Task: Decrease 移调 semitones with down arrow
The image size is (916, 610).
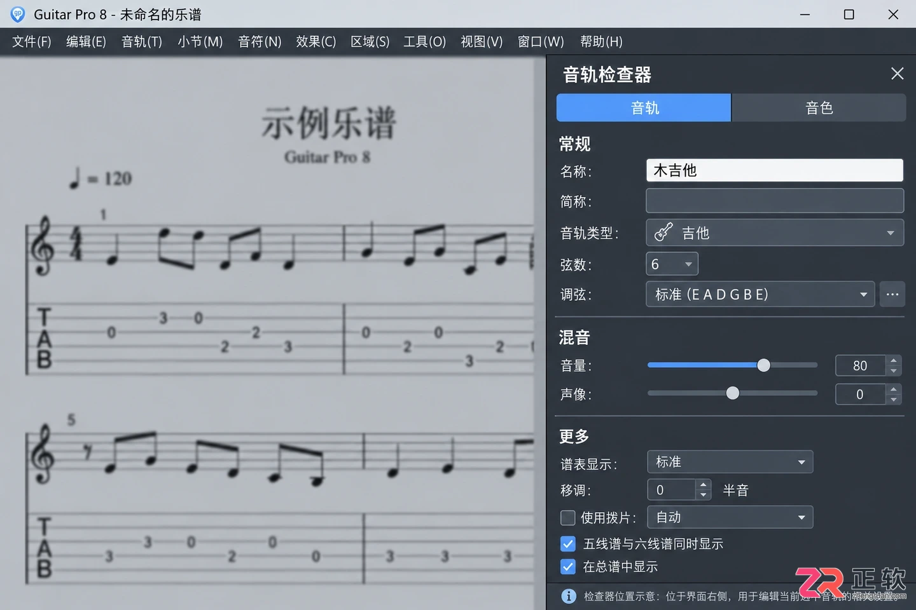Action: tap(703, 496)
